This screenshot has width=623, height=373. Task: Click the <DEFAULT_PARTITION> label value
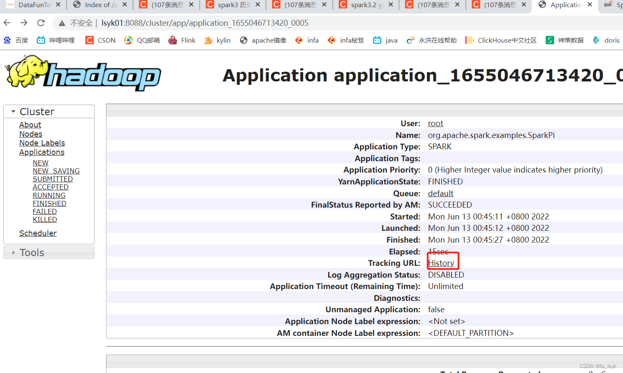[471, 333]
